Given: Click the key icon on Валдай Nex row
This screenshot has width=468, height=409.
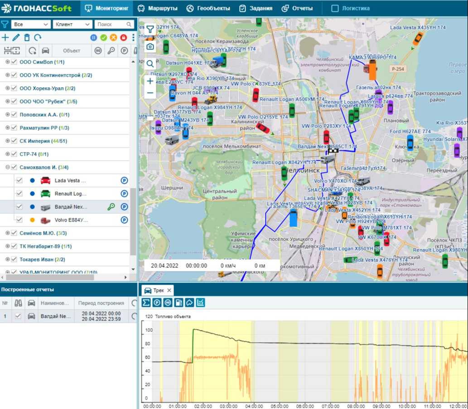Looking at the screenshot, I should point(111,207).
